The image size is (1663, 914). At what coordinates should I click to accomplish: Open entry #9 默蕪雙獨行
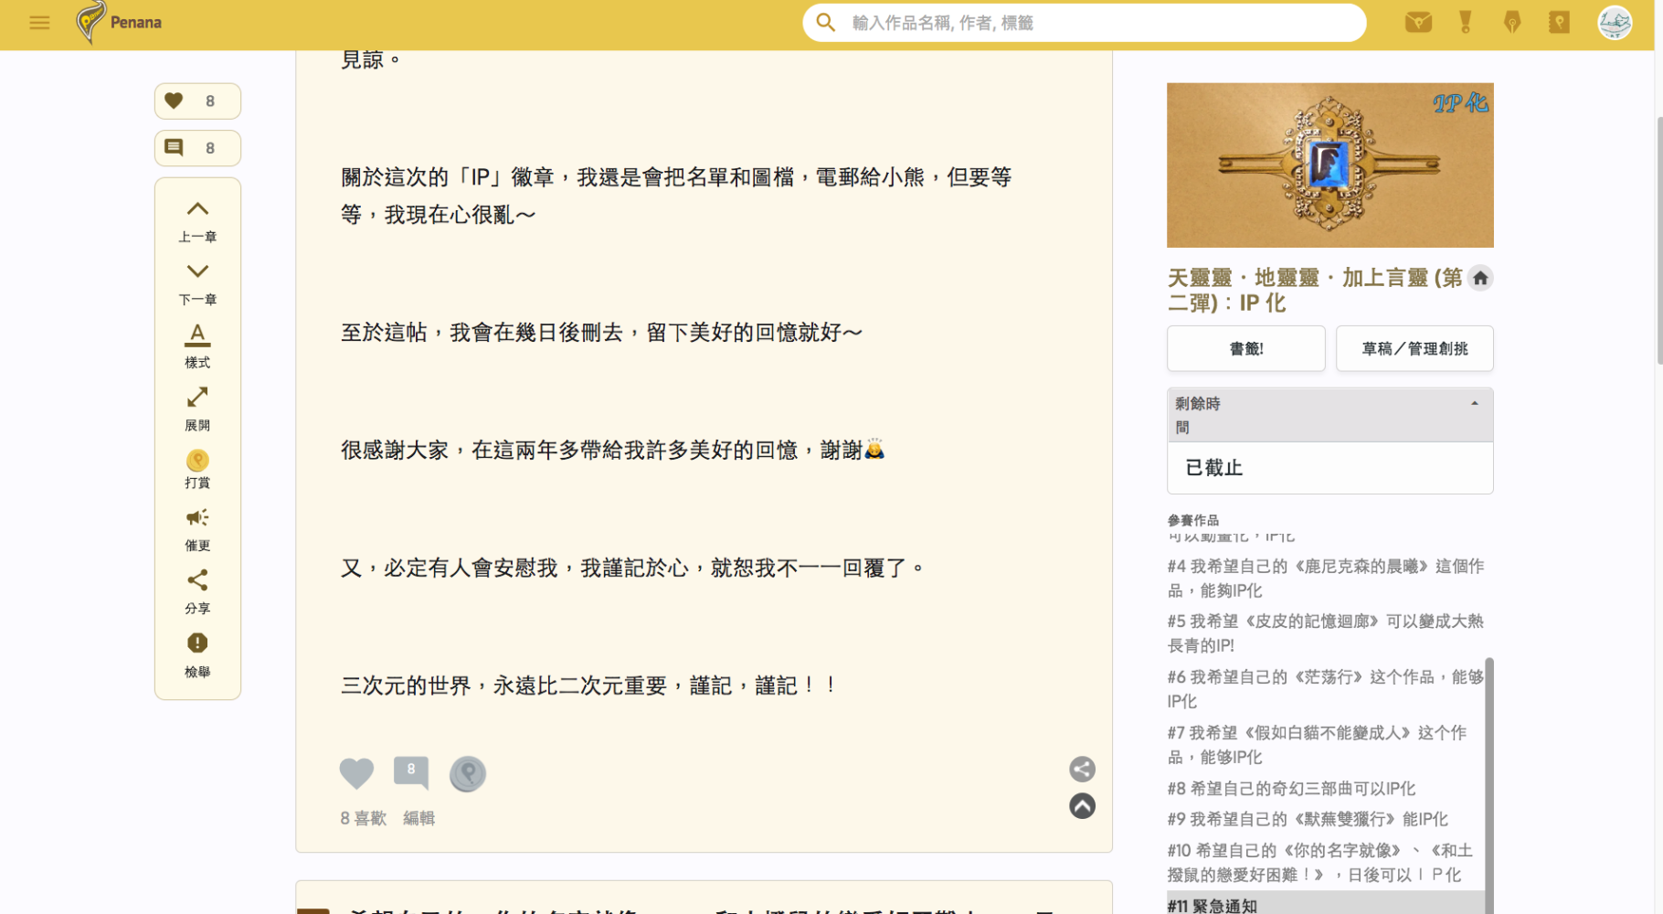[x=1308, y=819]
